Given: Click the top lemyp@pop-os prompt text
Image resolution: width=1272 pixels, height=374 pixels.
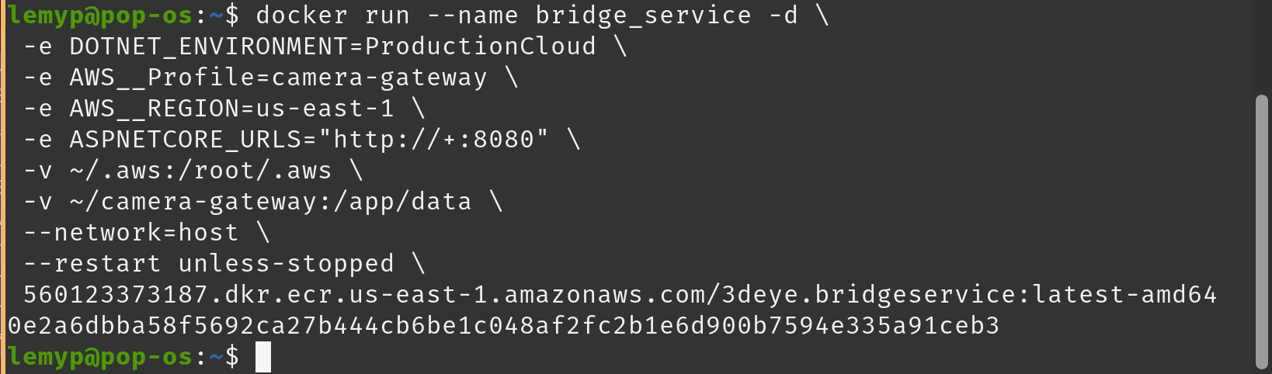Looking at the screenshot, I should [100, 16].
